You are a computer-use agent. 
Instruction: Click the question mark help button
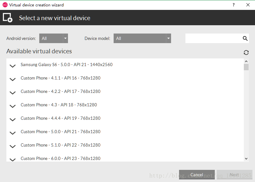tap(234, 5)
